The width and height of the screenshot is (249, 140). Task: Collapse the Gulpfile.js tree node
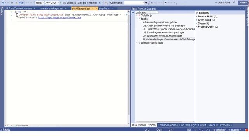pos(137,16)
